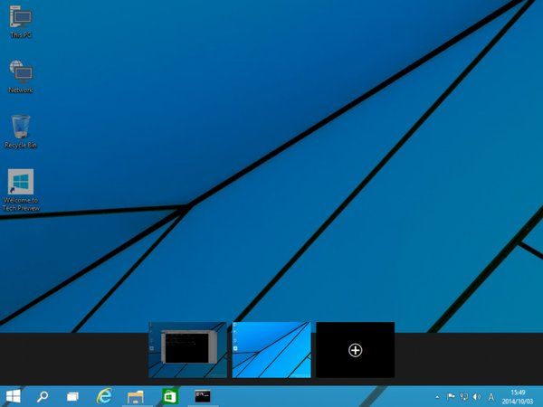Open the Windows Store taskbar icon
The height and width of the screenshot is (407, 543).
tap(170, 396)
